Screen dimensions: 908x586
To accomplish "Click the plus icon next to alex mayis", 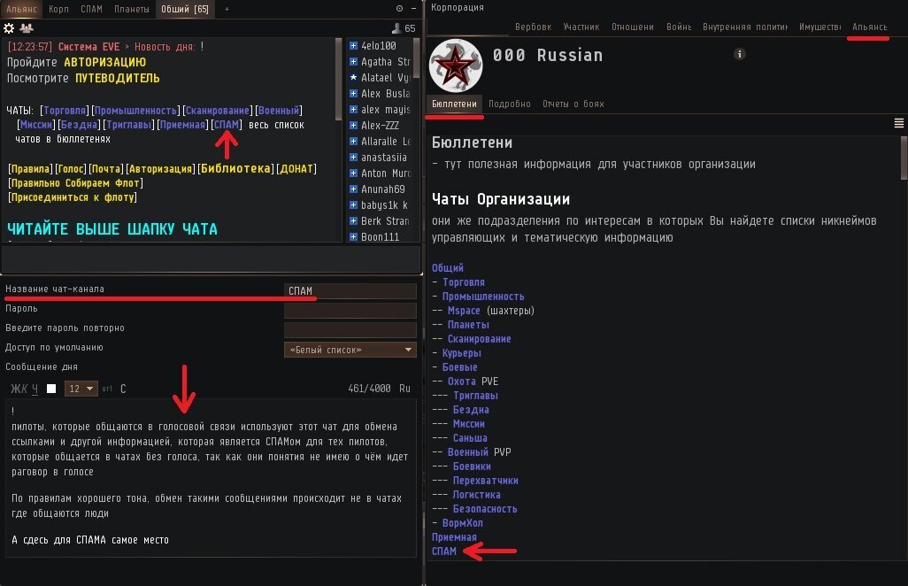I will click(x=353, y=109).
